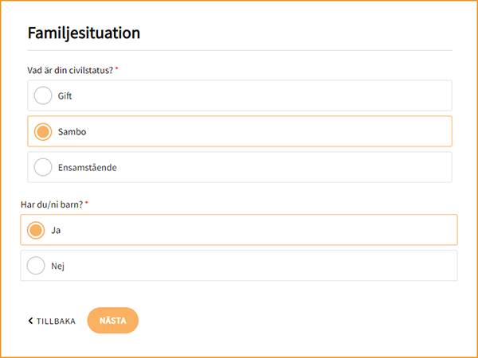Pick the Ensamstående radio button circle

(x=43, y=167)
